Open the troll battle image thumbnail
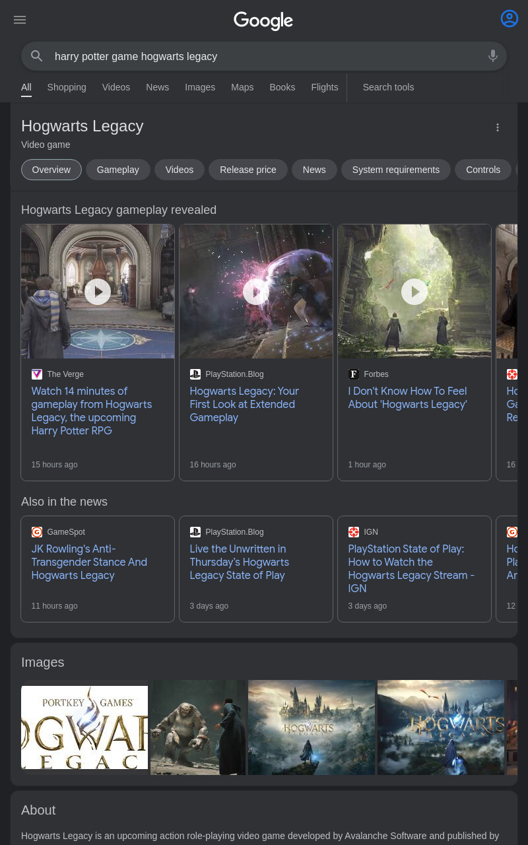The height and width of the screenshot is (845, 528). pyautogui.click(x=198, y=727)
